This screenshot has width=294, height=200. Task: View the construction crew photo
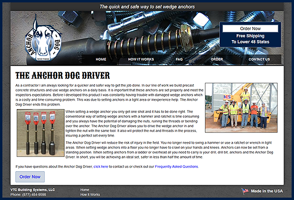(x=241, y=108)
